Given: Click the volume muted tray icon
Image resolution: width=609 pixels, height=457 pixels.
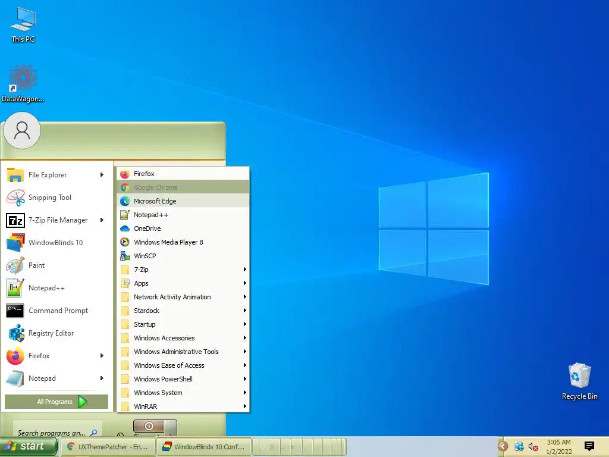Looking at the screenshot, I should pyautogui.click(x=533, y=447).
